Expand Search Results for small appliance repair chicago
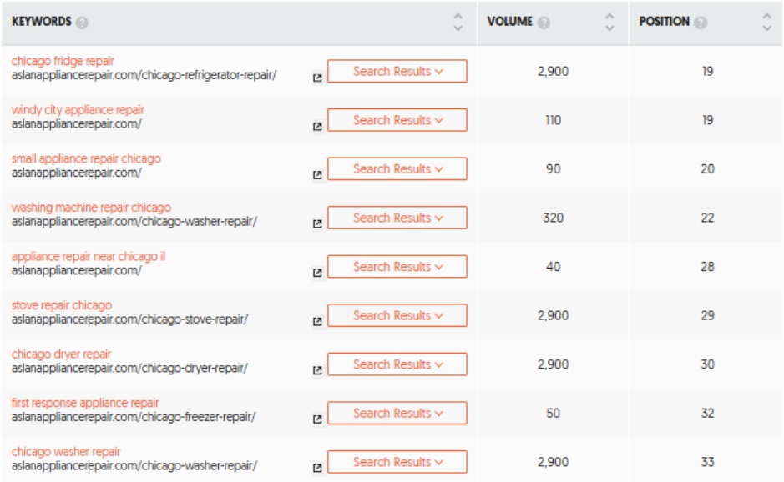The width and height of the screenshot is (784, 482). (x=397, y=168)
